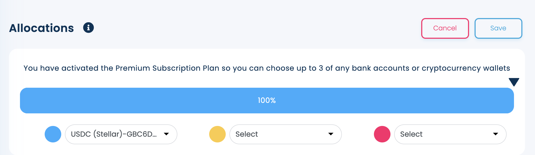This screenshot has height=155, width=535.
Task: Click the 'Select' placeholder text in middle dropdown
Action: click(x=246, y=134)
